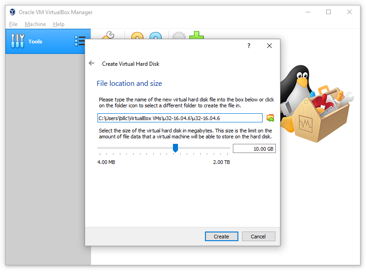Click the Import appliance toolbar icon
This screenshot has width=366, height=274.
(137, 36)
